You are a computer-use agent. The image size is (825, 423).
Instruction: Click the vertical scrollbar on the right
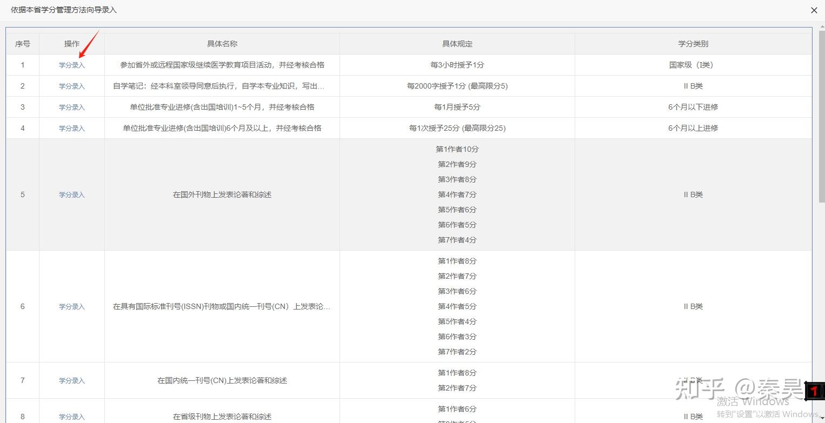[822, 113]
